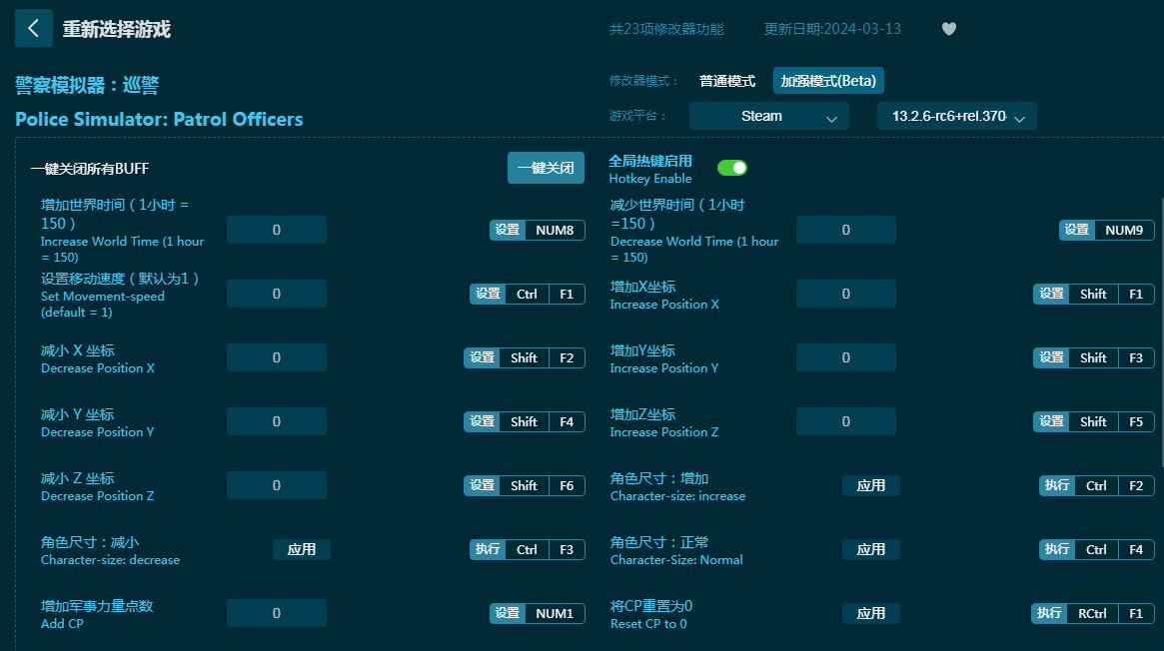Apply Character-size decrease with 应用
The width and height of the screenshot is (1164, 651).
click(302, 549)
